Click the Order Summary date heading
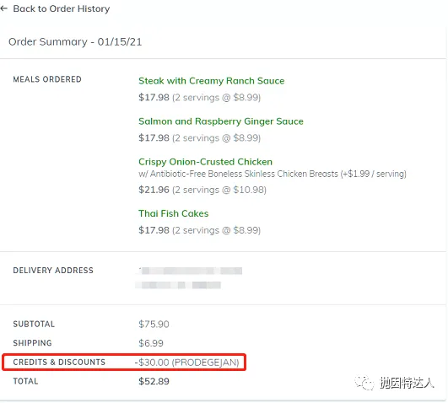 click(x=75, y=42)
